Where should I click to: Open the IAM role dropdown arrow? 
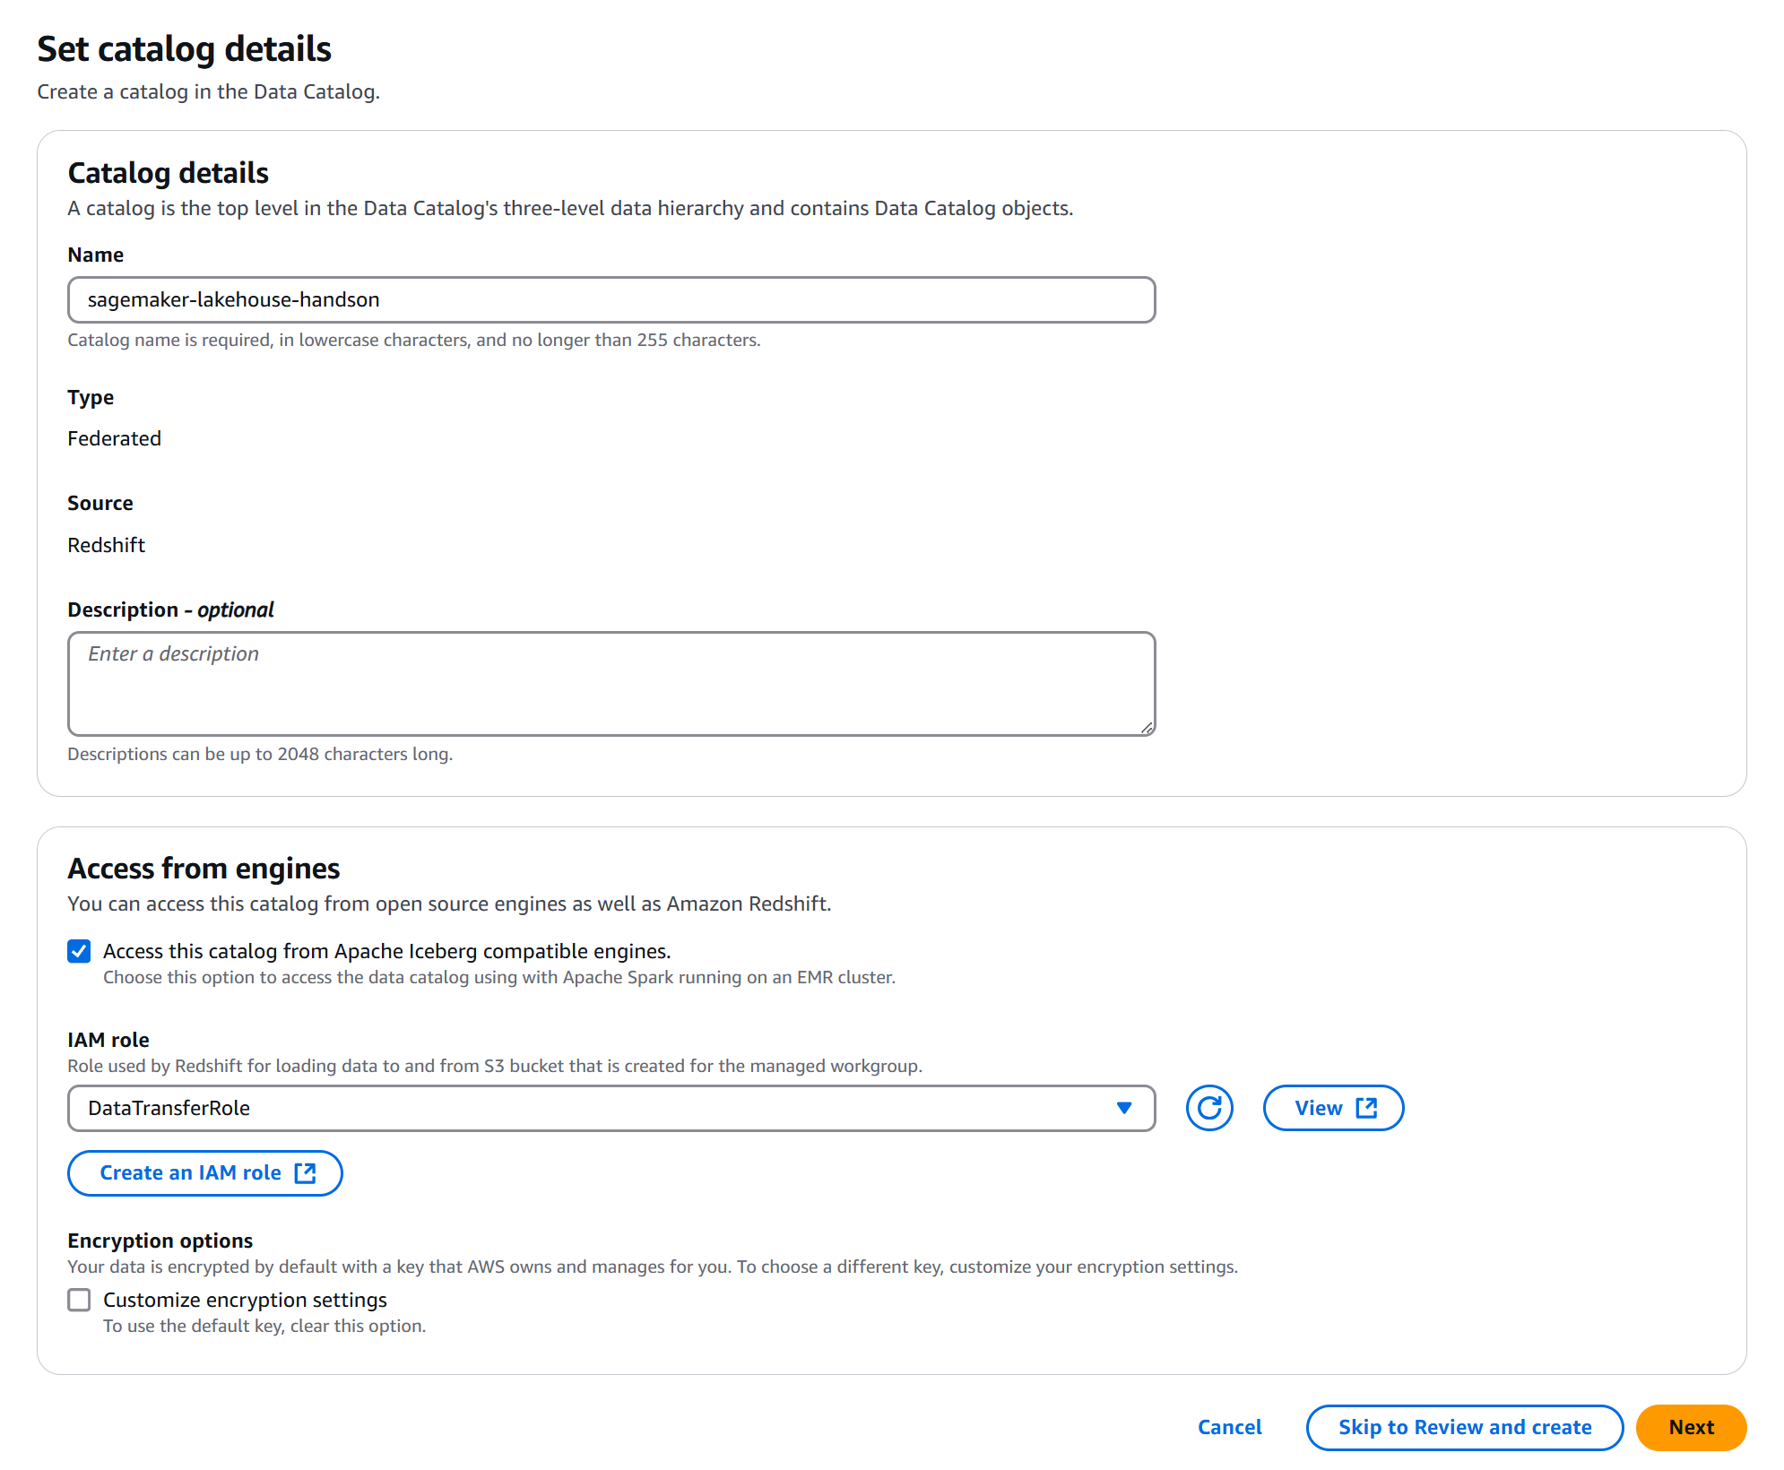click(1123, 1108)
